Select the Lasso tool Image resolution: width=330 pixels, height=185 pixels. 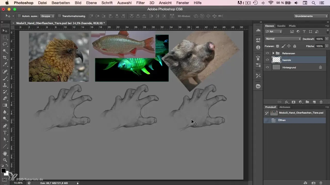[x=5, y=44]
